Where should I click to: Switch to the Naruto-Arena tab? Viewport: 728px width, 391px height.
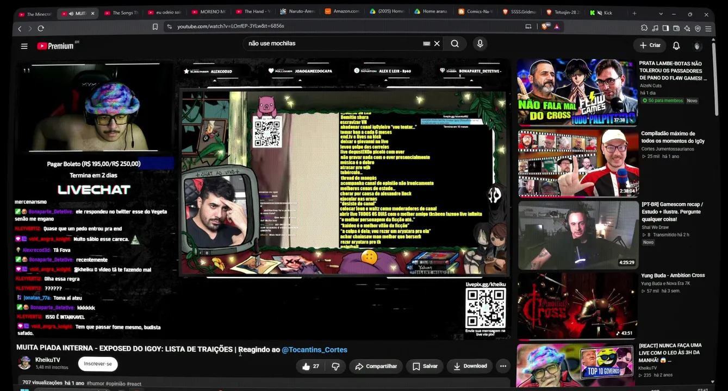click(x=298, y=12)
